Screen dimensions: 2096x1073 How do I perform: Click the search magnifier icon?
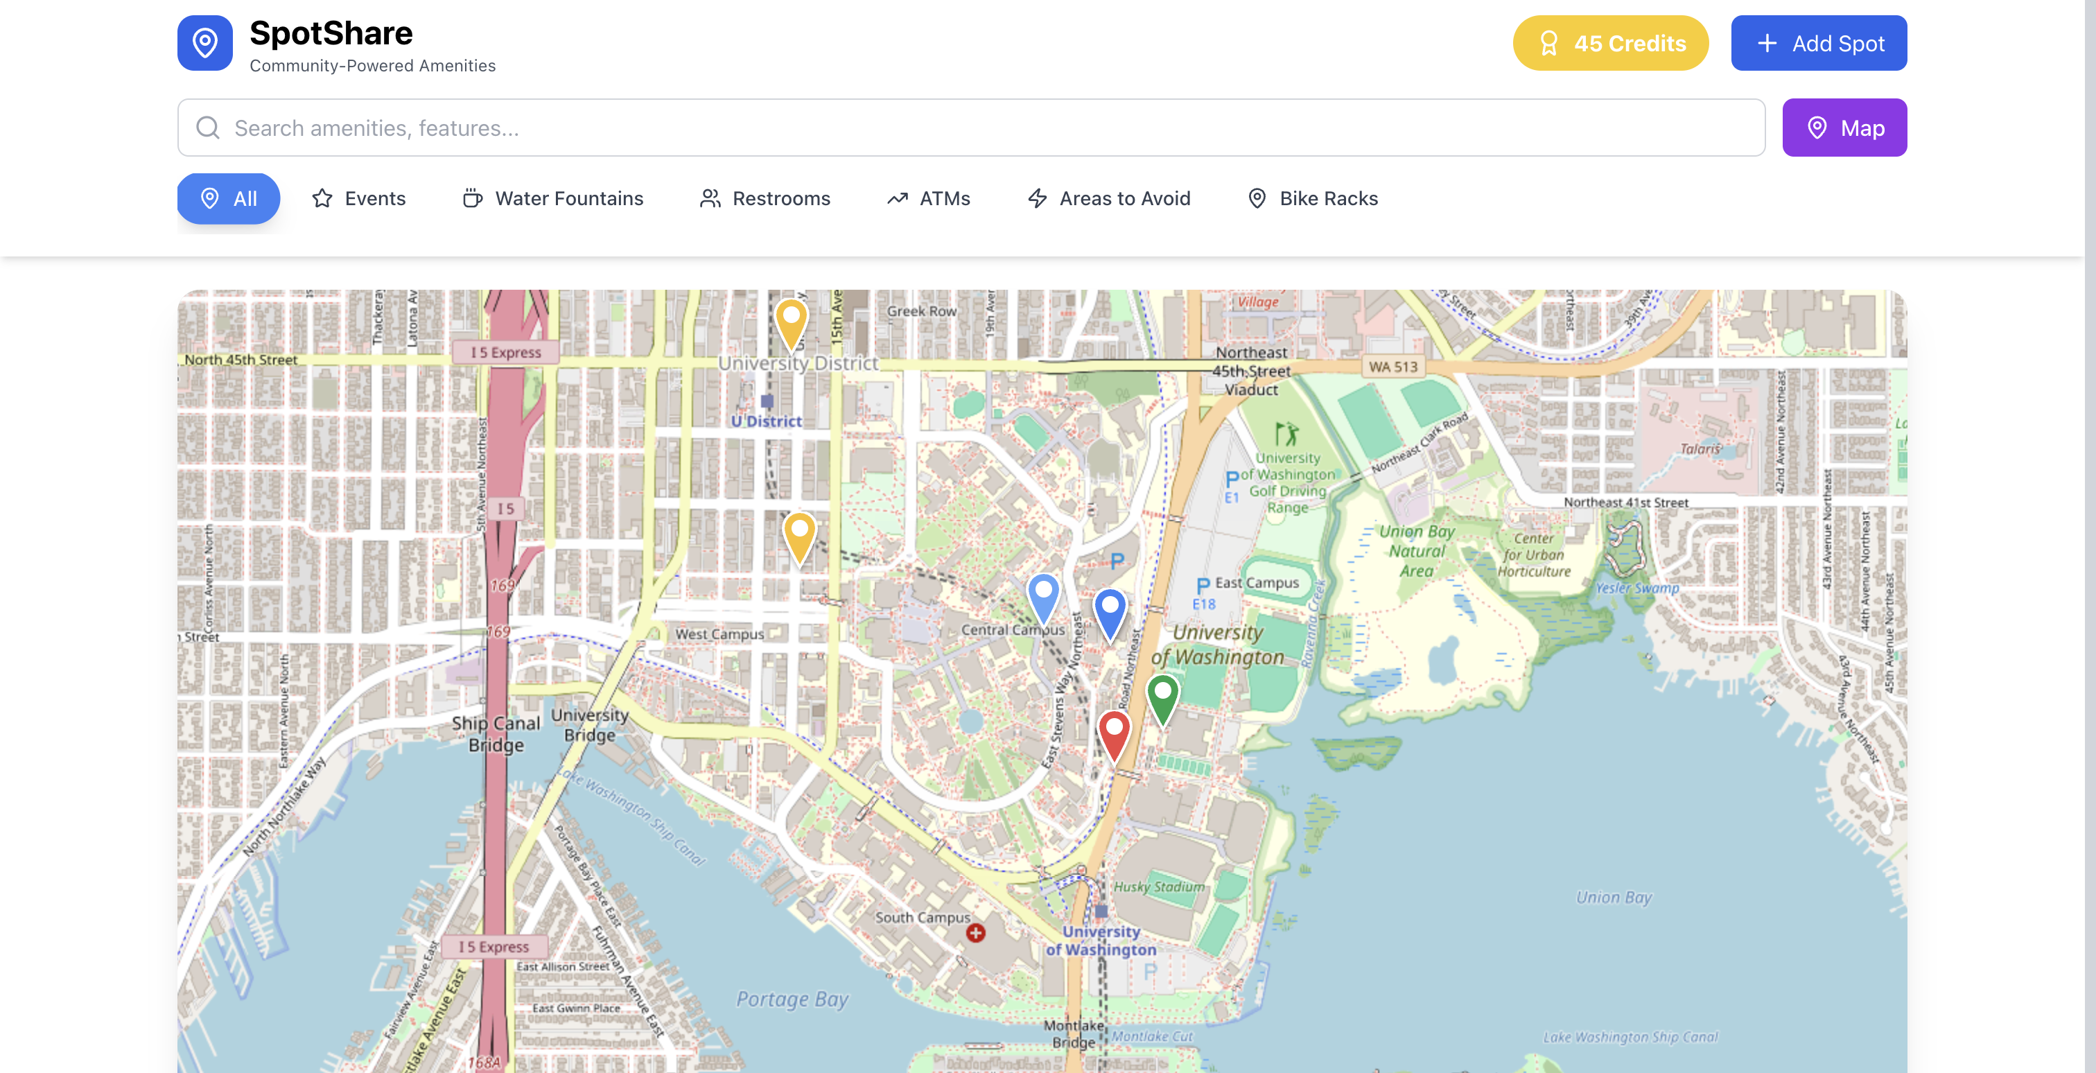209,128
